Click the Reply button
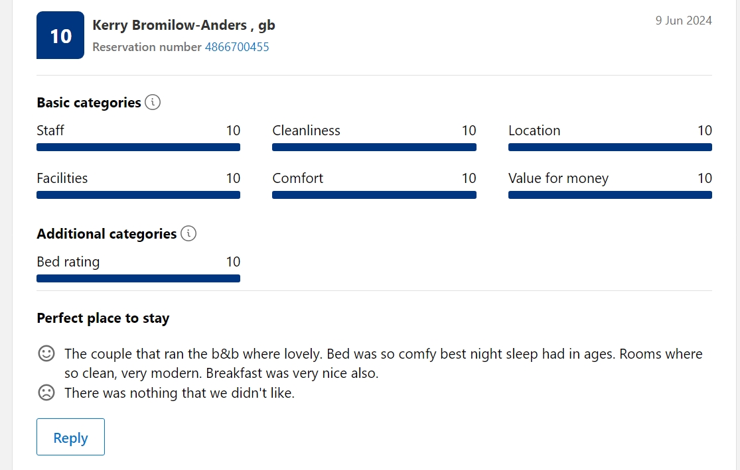The width and height of the screenshot is (740, 470). tap(71, 437)
